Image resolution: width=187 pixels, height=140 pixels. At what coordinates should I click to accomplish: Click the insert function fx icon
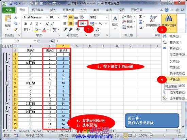click(52, 41)
